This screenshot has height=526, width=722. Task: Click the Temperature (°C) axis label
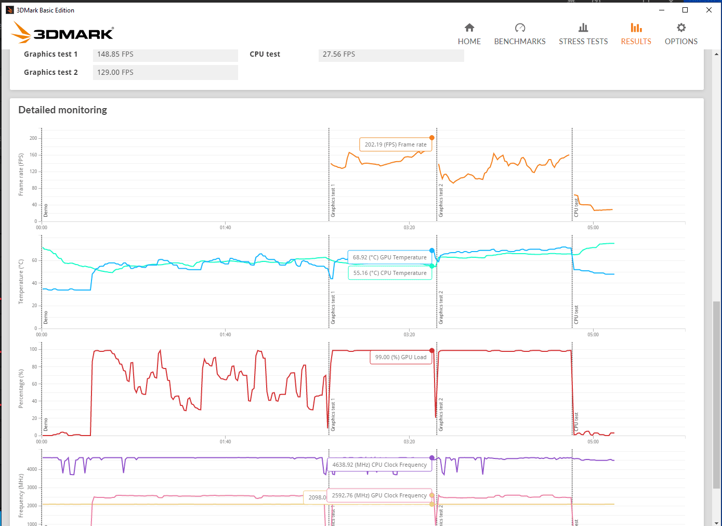coord(21,281)
